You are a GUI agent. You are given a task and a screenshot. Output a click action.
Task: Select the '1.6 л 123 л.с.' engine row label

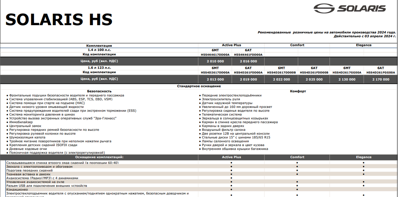click(x=99, y=68)
